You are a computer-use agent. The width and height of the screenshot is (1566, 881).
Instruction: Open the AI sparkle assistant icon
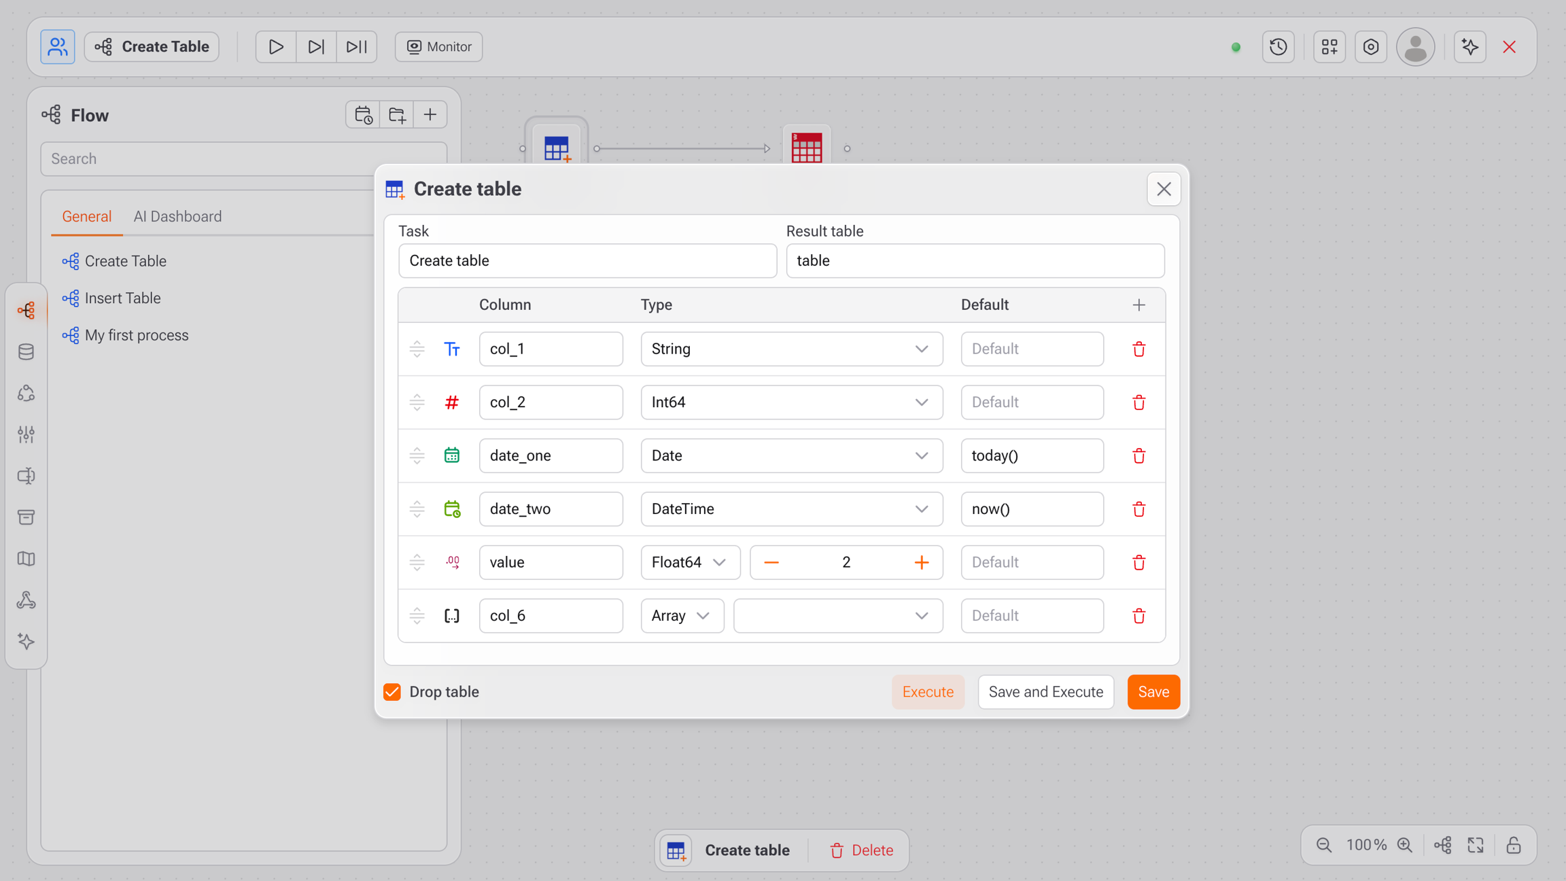click(1469, 47)
